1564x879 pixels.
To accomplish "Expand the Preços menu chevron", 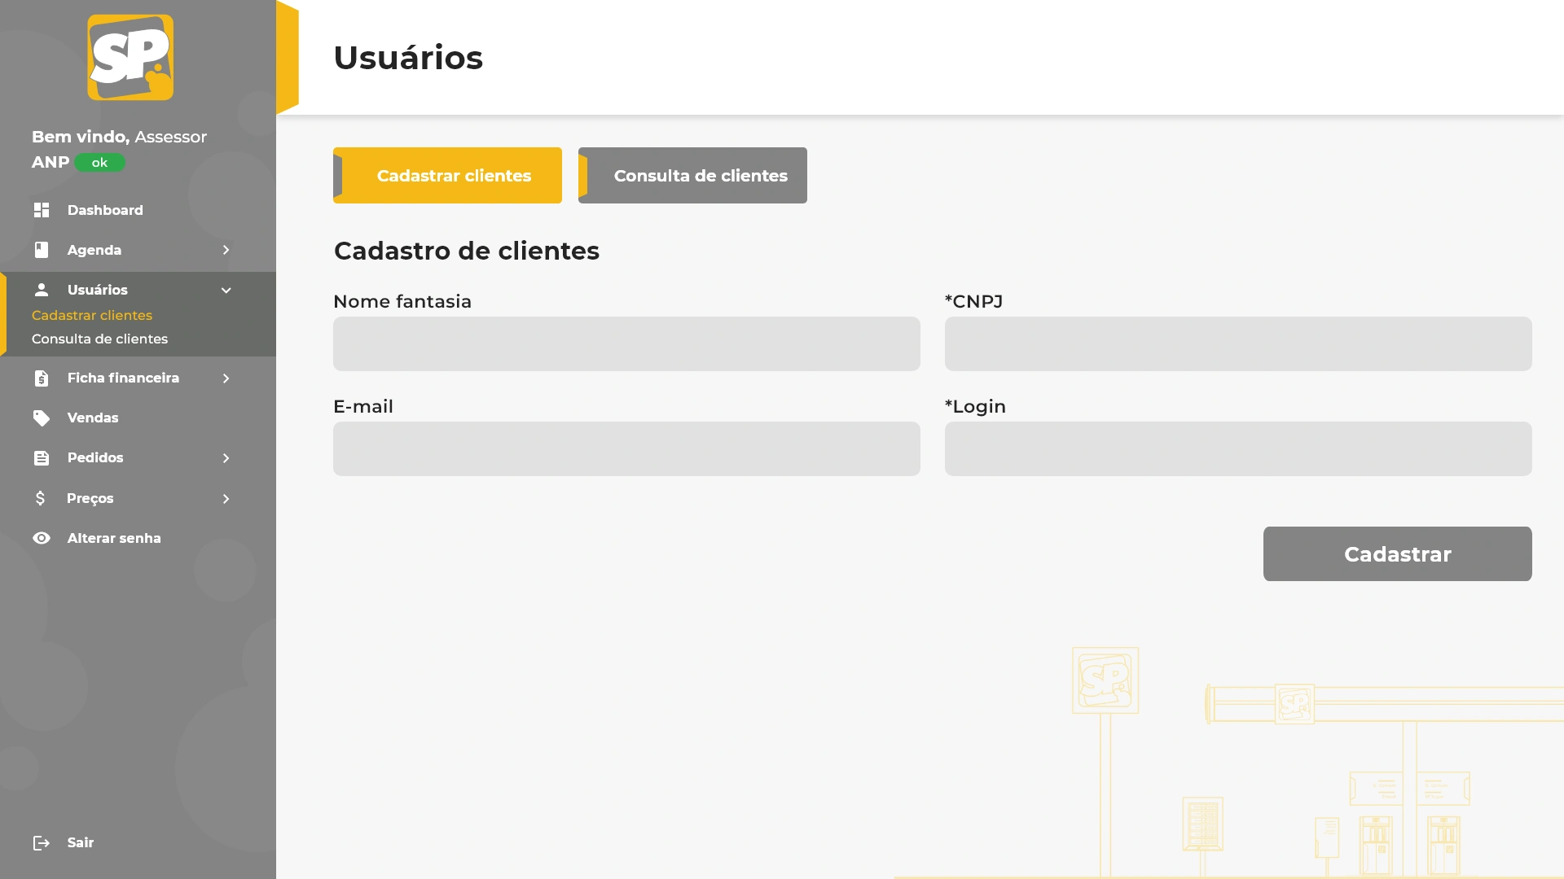I will click(x=226, y=499).
